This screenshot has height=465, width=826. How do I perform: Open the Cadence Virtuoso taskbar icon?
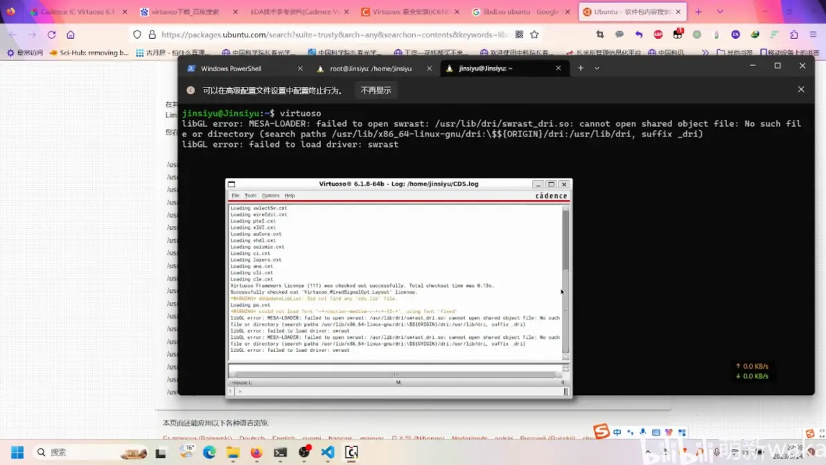pyautogui.click(x=351, y=453)
